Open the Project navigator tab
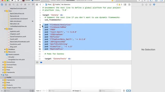165x92 pixels. tap(2, 5)
